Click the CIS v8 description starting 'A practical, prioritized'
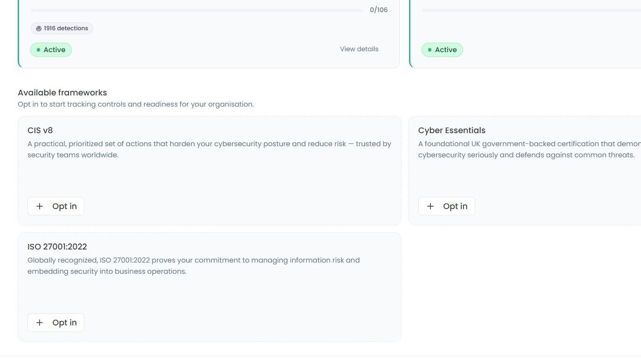Viewport: 641px width, 358px height. tap(210, 149)
